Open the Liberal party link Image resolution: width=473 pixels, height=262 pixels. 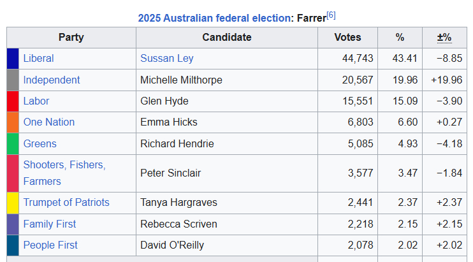[x=38, y=59]
